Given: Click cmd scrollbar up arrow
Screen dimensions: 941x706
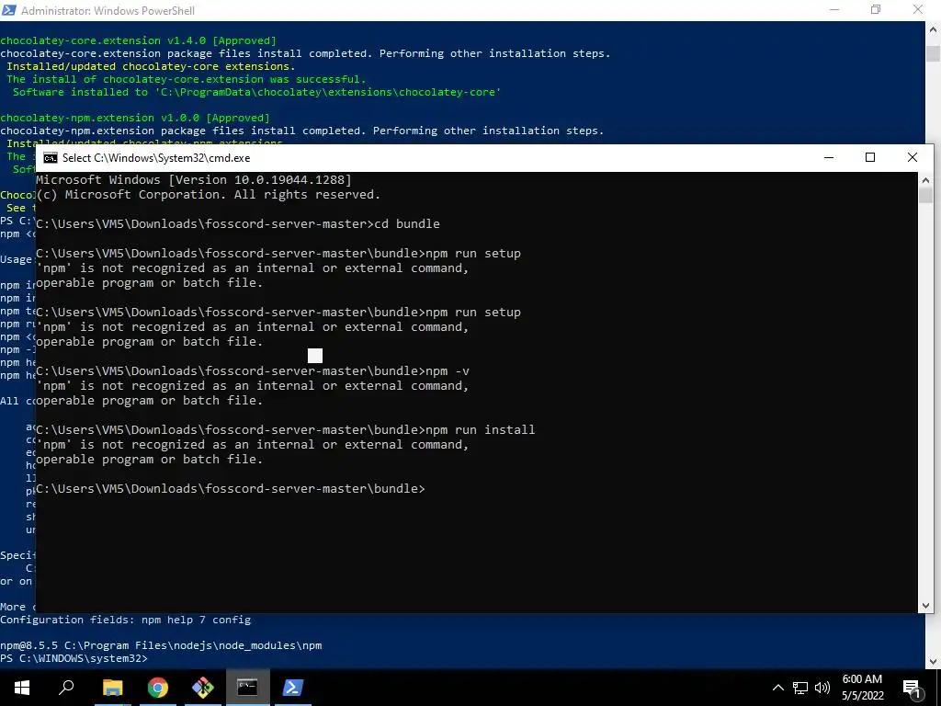Looking at the screenshot, I should 925,179.
